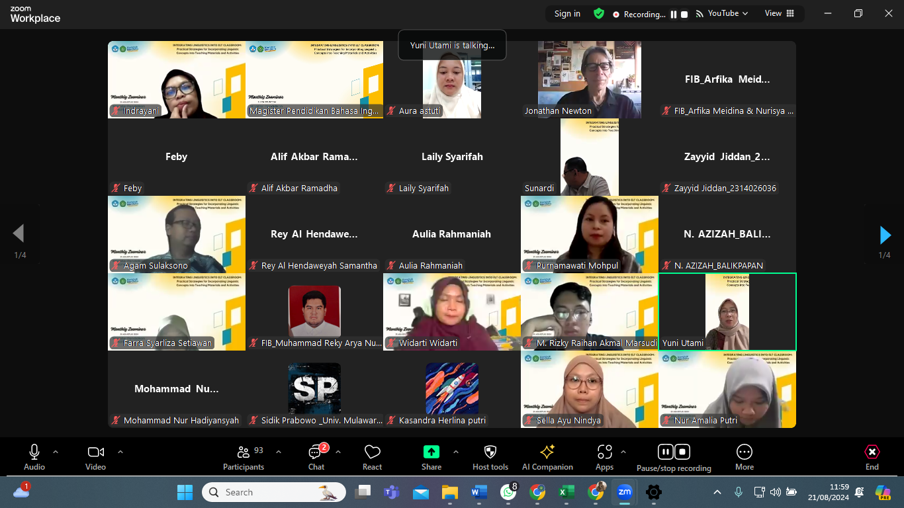Click the React heart icon
Screen dimensions: 904x508
[372, 457]
